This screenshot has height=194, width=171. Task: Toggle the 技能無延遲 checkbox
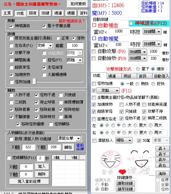(x=144, y=105)
